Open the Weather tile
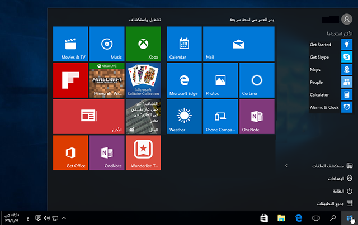The image size is (358, 225). pos(184,117)
